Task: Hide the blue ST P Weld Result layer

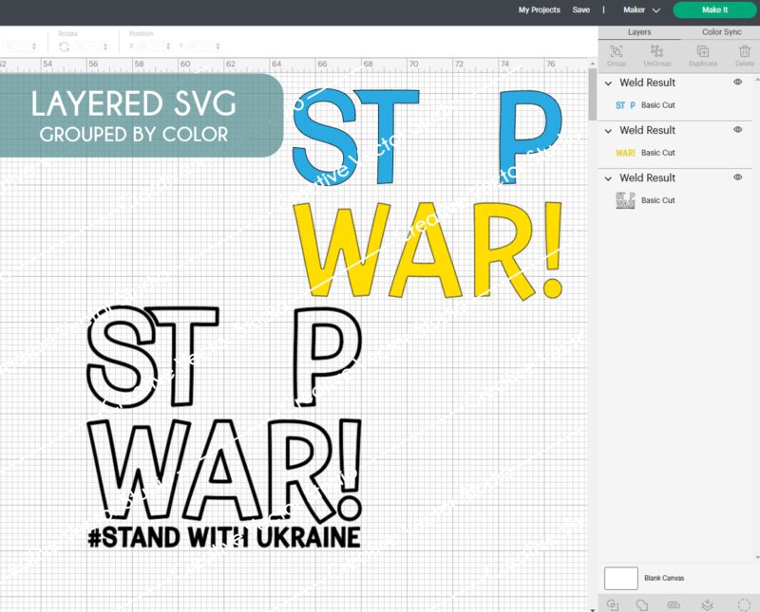Action: point(738,83)
